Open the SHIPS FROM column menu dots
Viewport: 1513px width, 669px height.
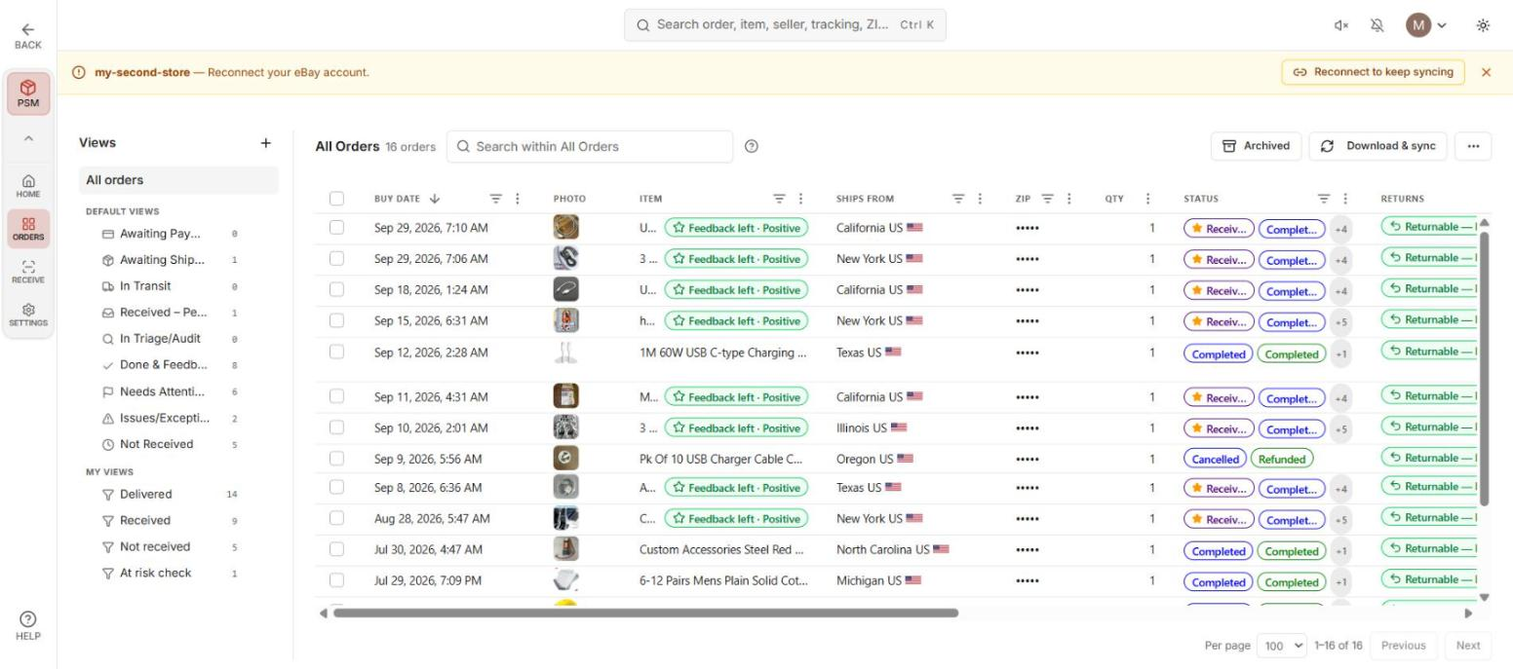[981, 199]
